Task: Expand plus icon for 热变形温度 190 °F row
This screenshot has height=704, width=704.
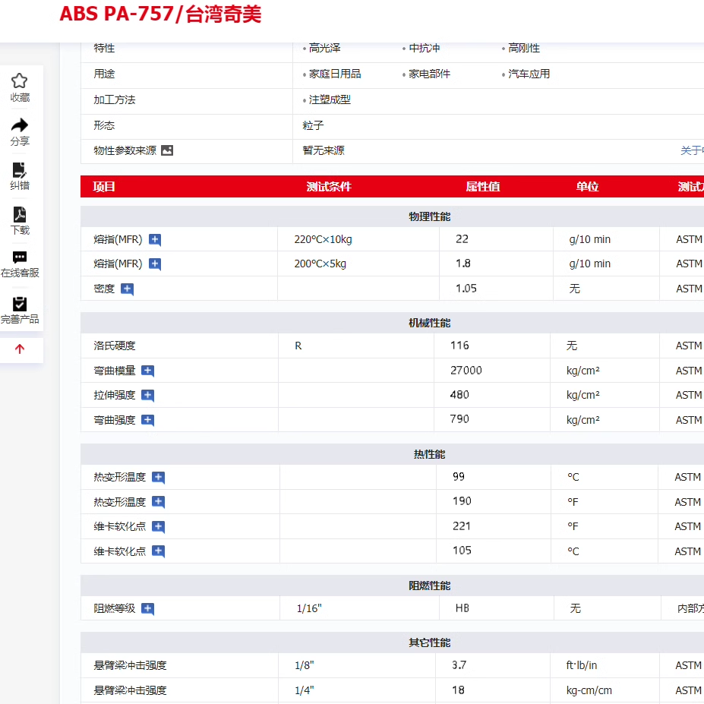Action: point(159,502)
